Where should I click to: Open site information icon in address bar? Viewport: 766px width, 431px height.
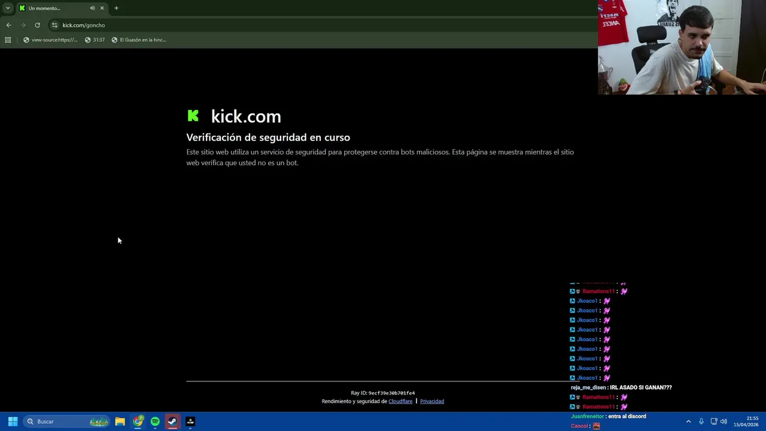54,25
